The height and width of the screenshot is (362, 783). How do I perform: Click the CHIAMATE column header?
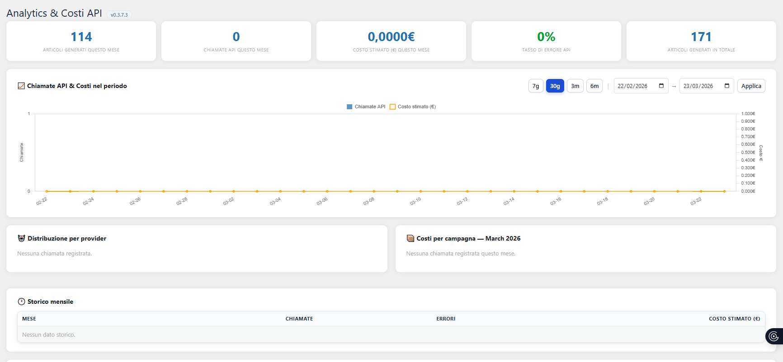299,319
